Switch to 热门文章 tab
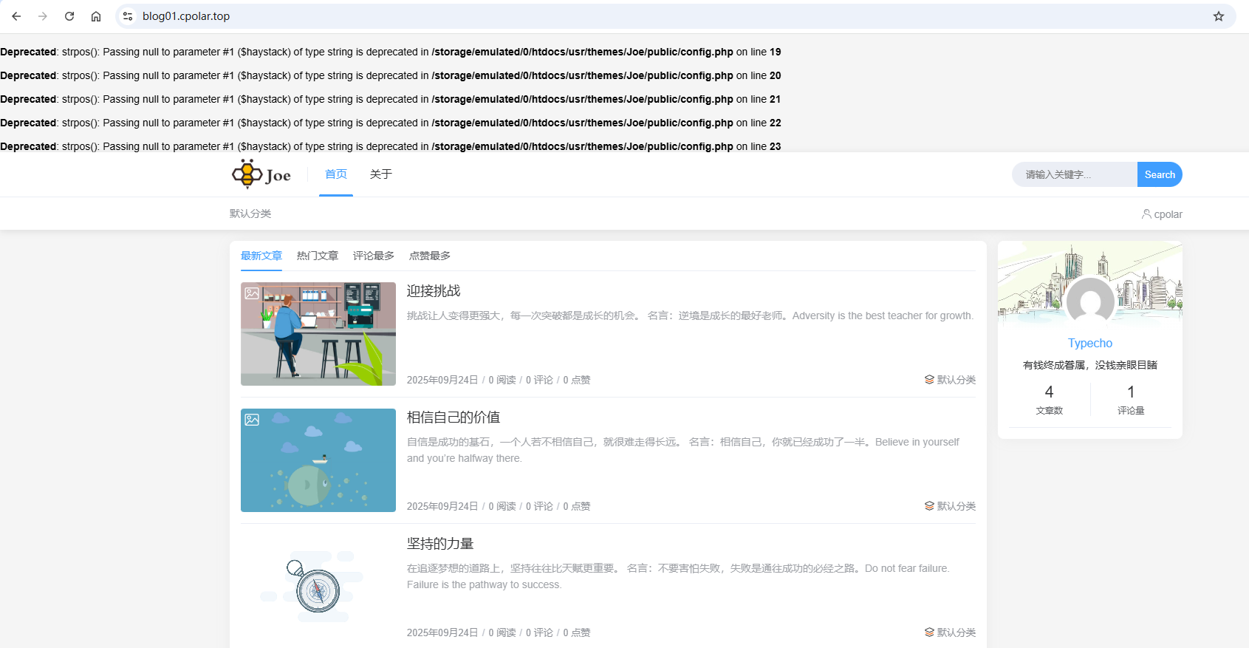The height and width of the screenshot is (648, 1249). pos(318,256)
